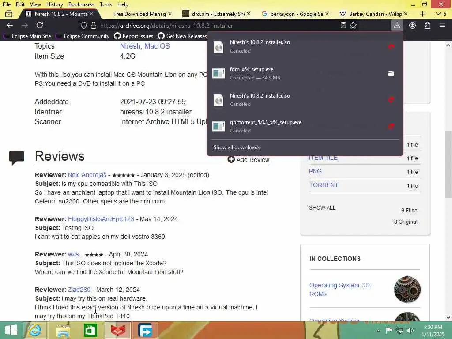Toggle reader view icon in address bar

[343, 25]
